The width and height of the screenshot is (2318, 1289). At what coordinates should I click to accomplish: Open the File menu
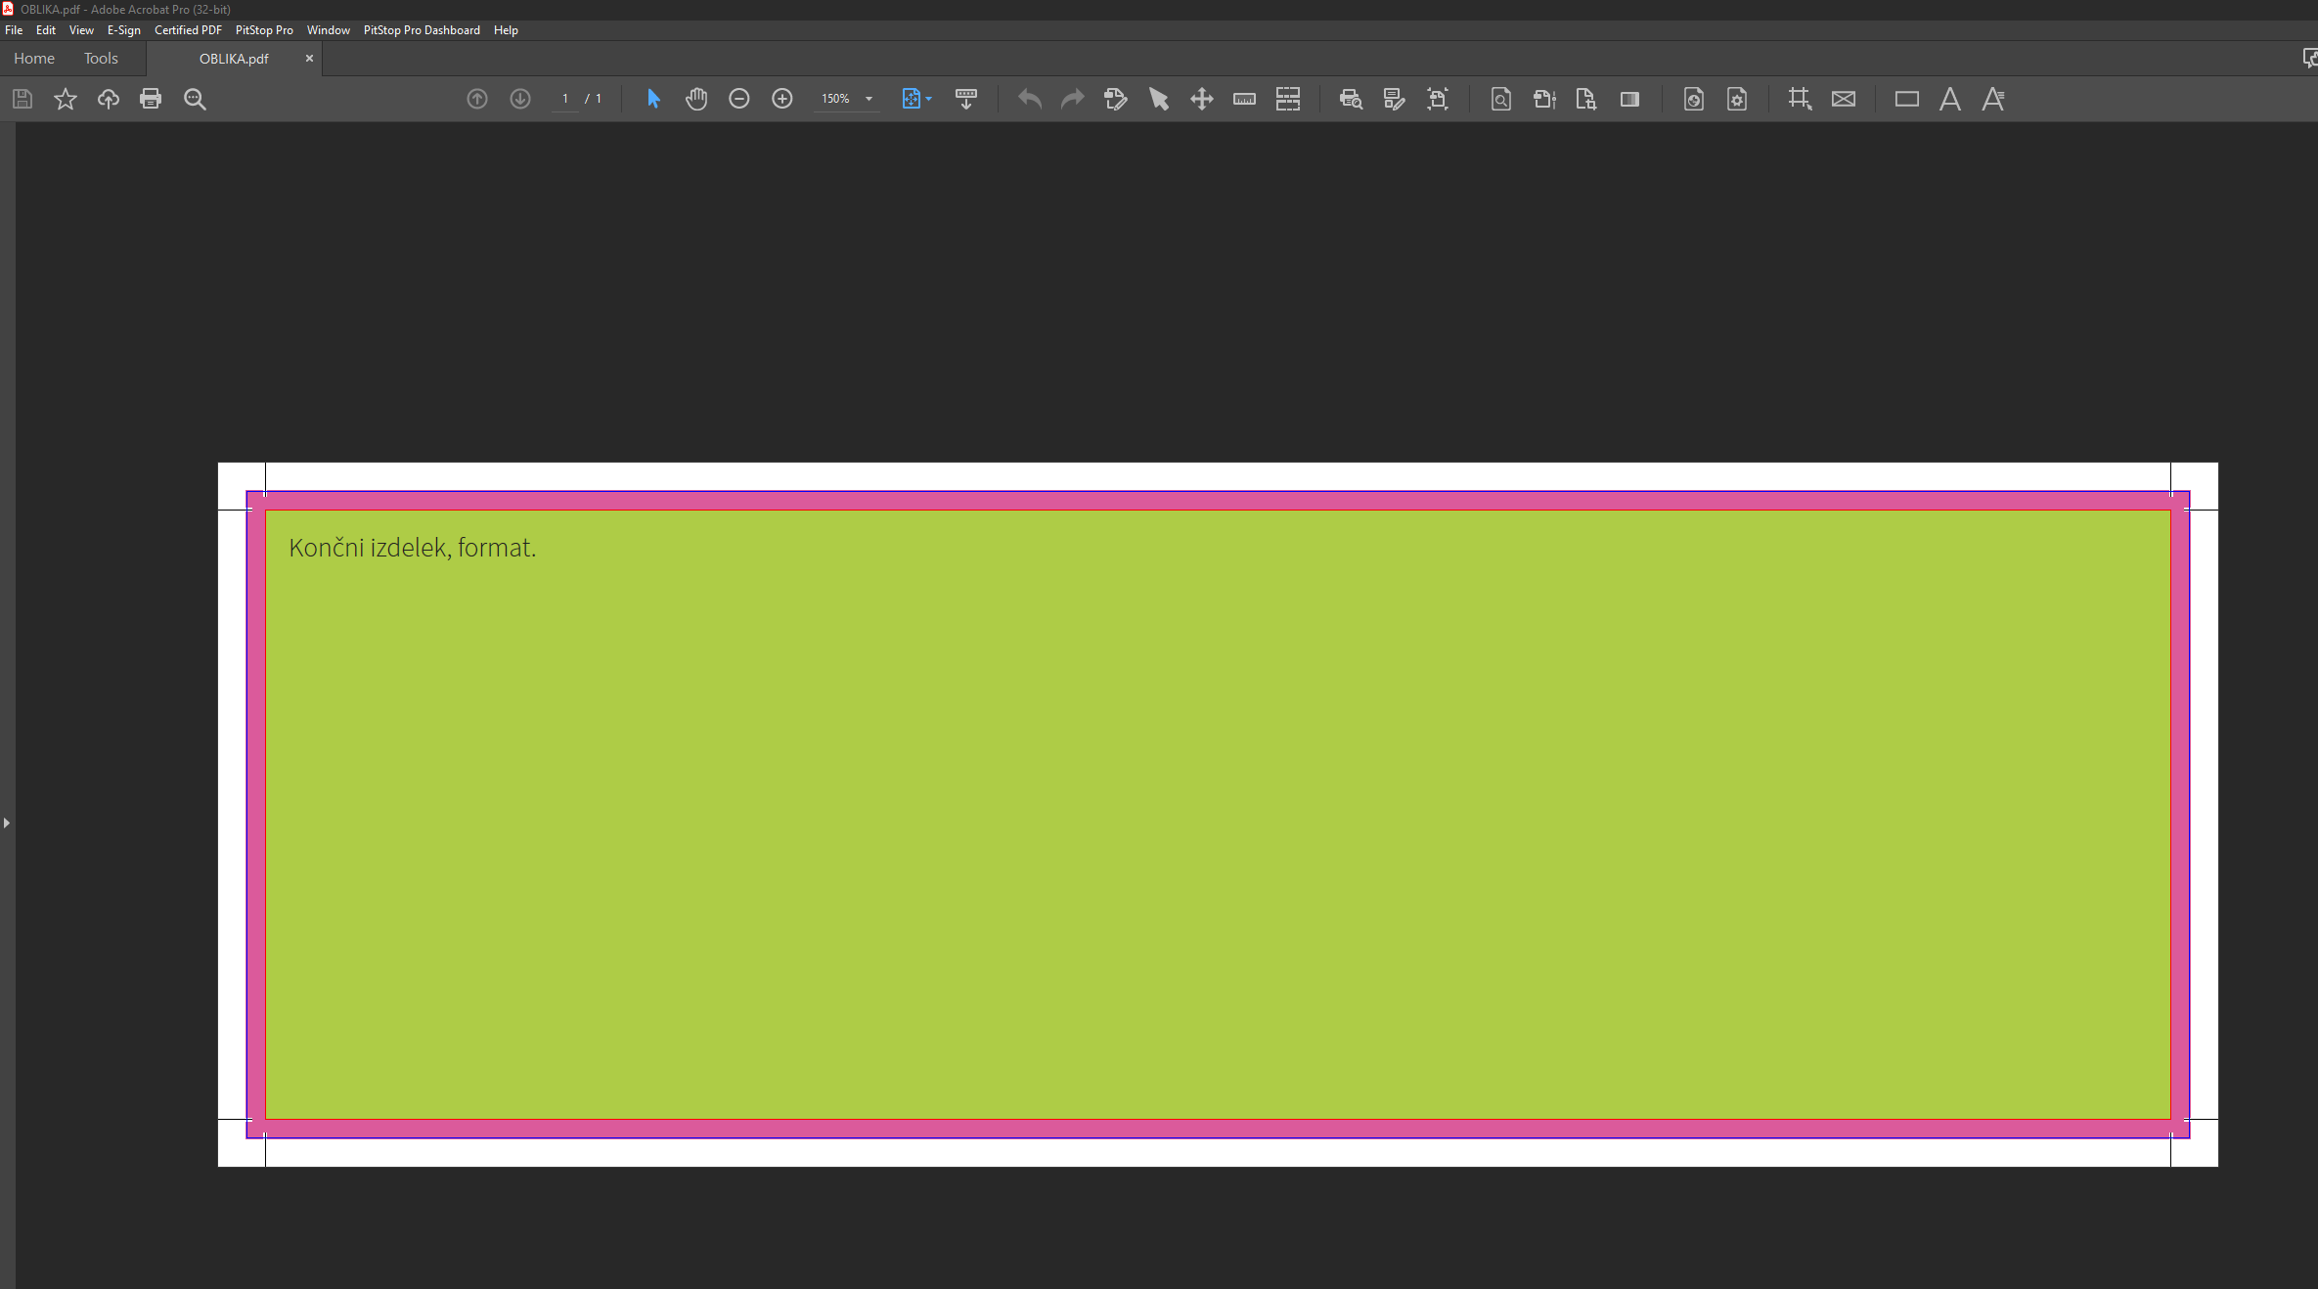click(x=14, y=30)
